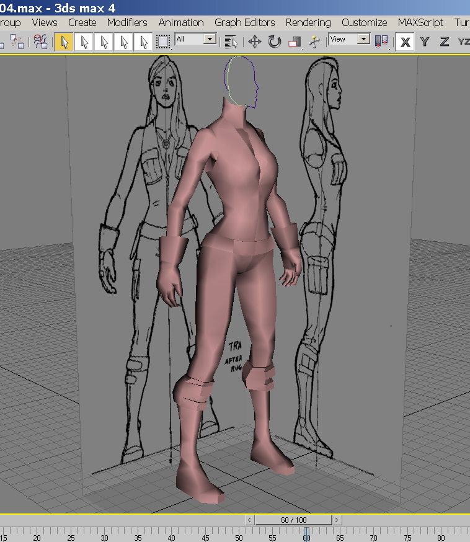Activate the highlighted Select Object tool
This screenshot has height=542, width=470.
pos(63,42)
